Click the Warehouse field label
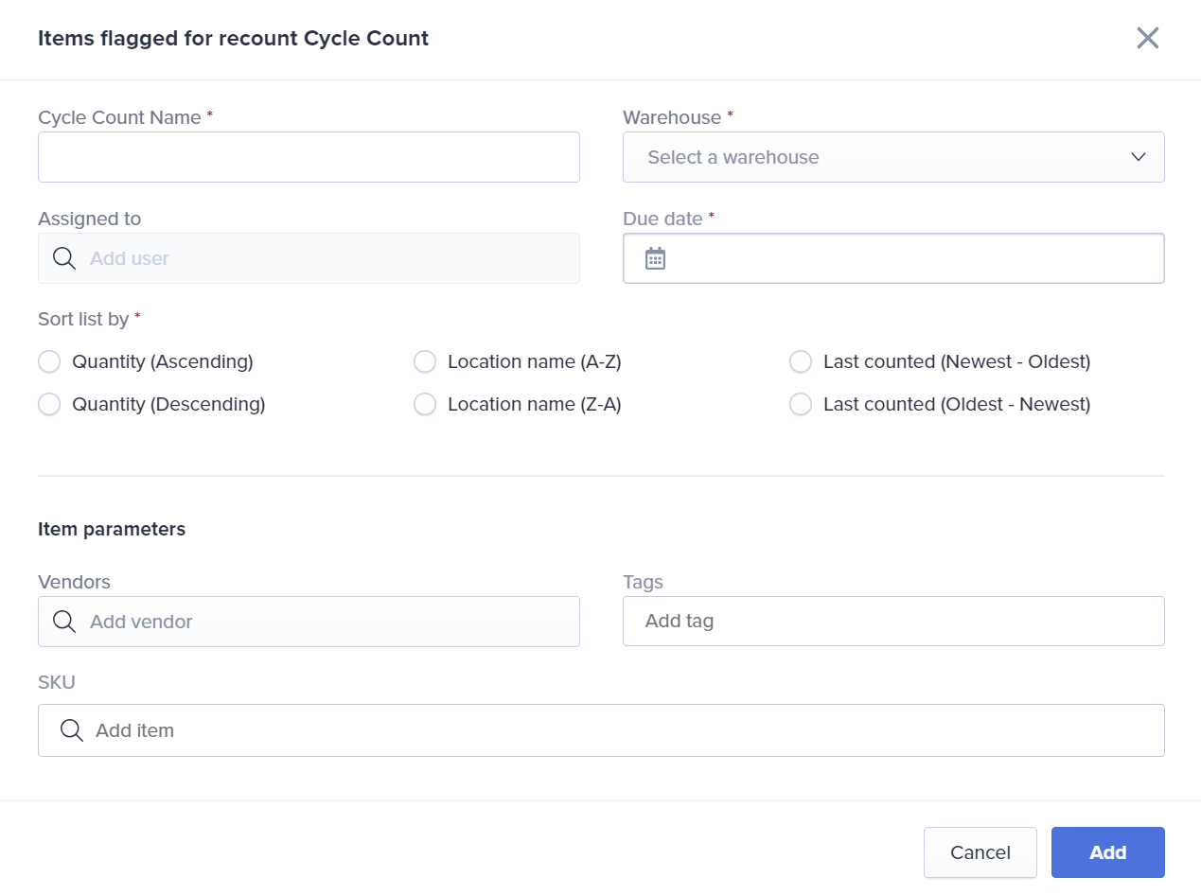Image resolution: width=1201 pixels, height=895 pixels. (672, 117)
